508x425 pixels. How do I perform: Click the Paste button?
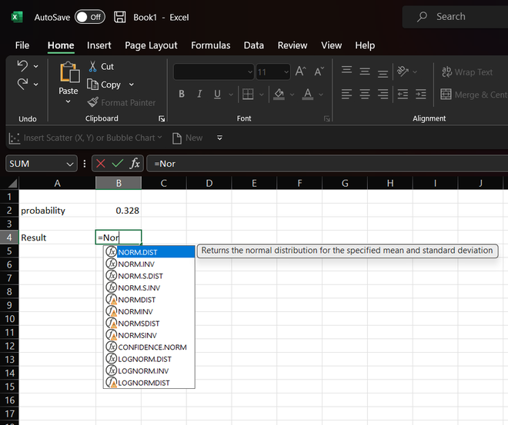tap(69, 81)
